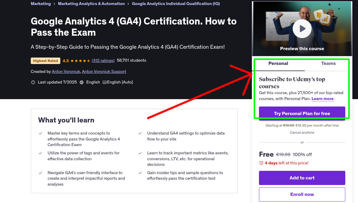This screenshot has width=358, height=203.
Task: Click Try Personal Plan for free
Action: 302,114
